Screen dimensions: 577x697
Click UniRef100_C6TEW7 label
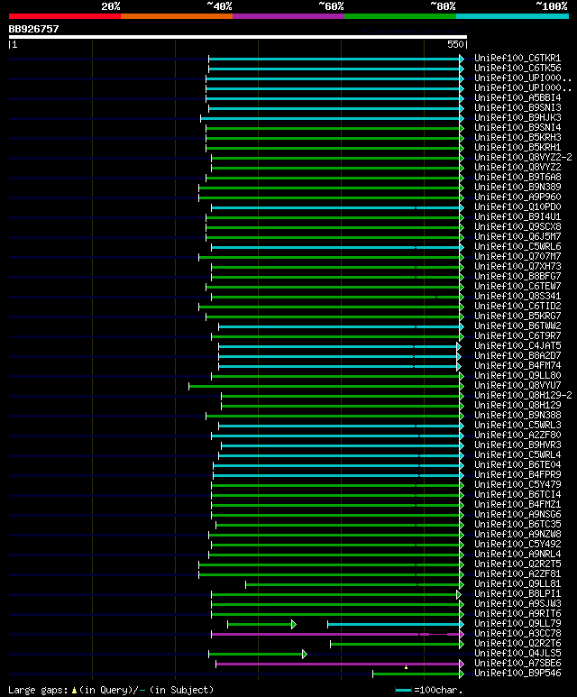[517, 286]
